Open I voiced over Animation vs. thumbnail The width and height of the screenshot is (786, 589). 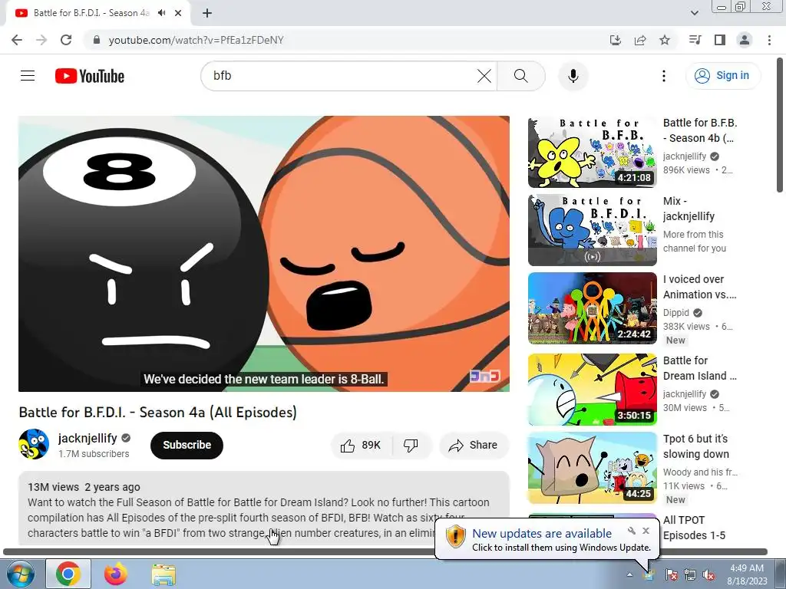pyautogui.click(x=592, y=308)
